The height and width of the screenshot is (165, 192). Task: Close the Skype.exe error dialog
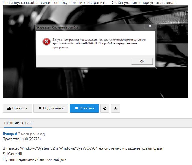point(150,26)
